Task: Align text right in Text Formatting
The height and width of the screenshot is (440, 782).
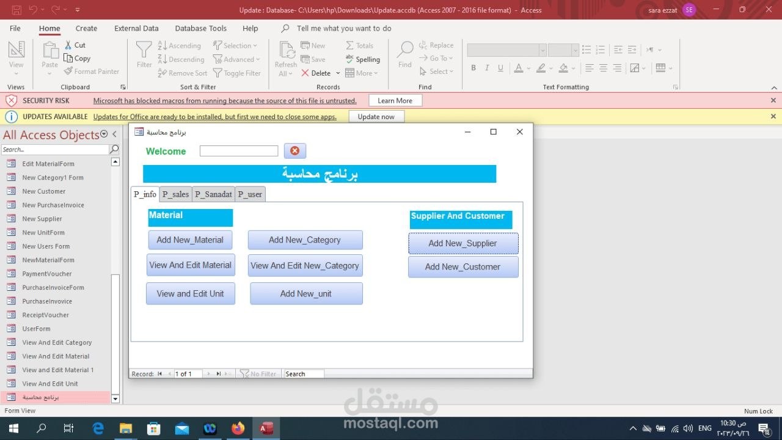Action: (618, 68)
